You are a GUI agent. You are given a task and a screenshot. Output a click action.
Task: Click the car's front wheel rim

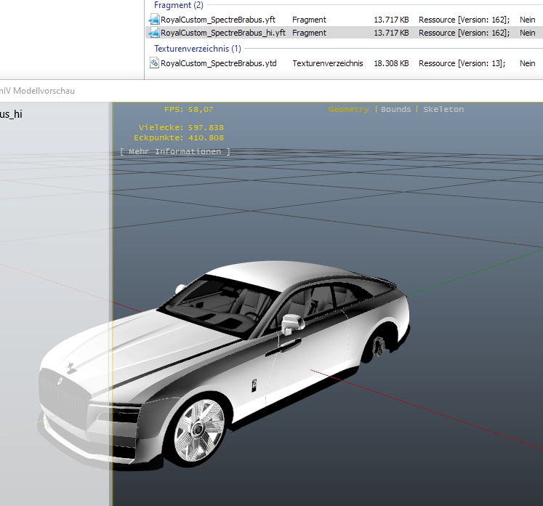click(198, 430)
